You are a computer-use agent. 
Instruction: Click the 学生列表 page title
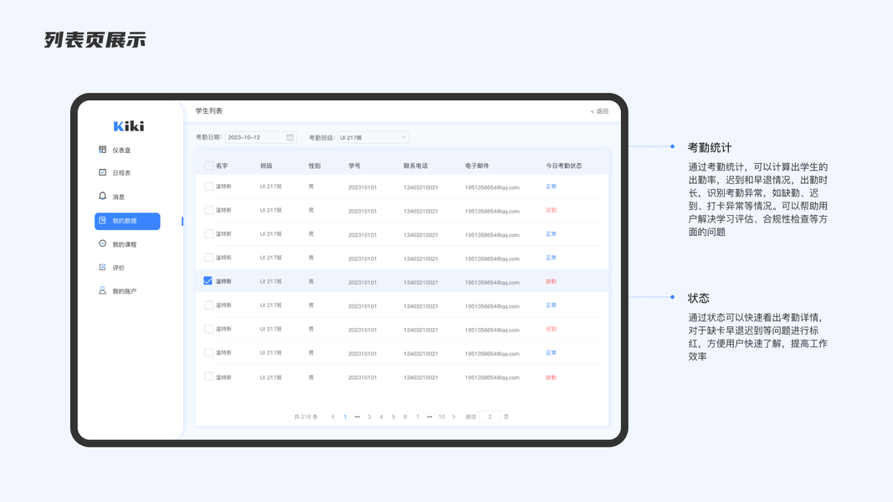[x=209, y=111]
